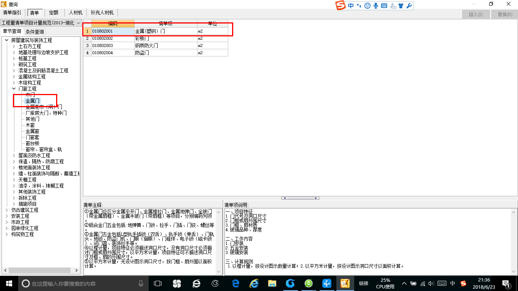518x291 pixels.
Task: Expand the 措施项目 node
Action: tap(14, 204)
